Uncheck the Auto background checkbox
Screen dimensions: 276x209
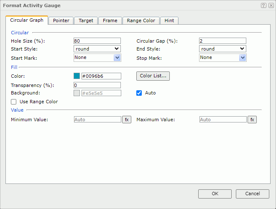click(139, 93)
